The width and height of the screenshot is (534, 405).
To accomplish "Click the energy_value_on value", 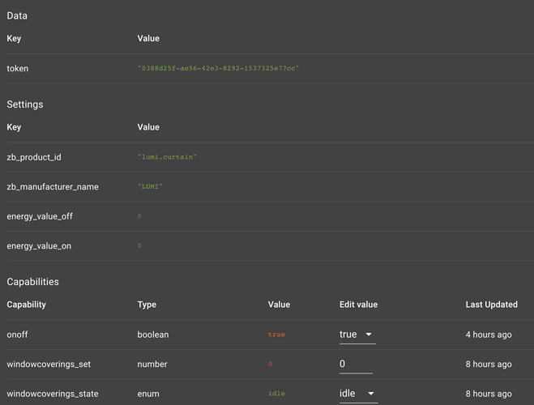I will point(139,246).
